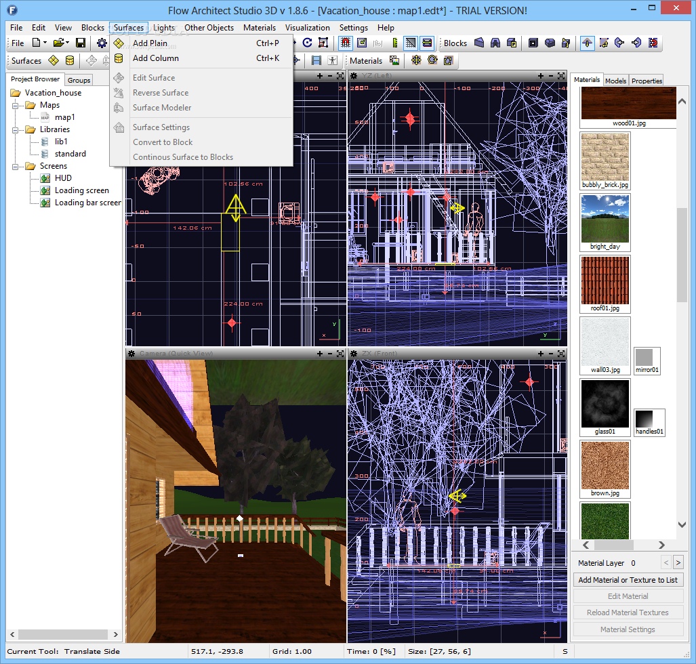The height and width of the screenshot is (664, 696).
Task: Click the Material Settings button
Action: point(628,629)
